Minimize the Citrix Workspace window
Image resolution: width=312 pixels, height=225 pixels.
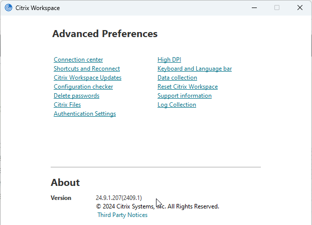click(254, 8)
